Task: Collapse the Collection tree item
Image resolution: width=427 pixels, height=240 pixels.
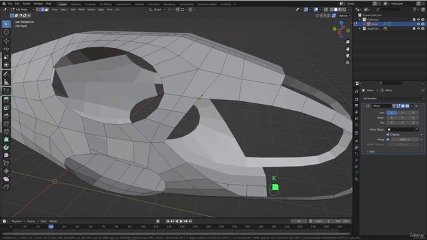Action: point(360,19)
